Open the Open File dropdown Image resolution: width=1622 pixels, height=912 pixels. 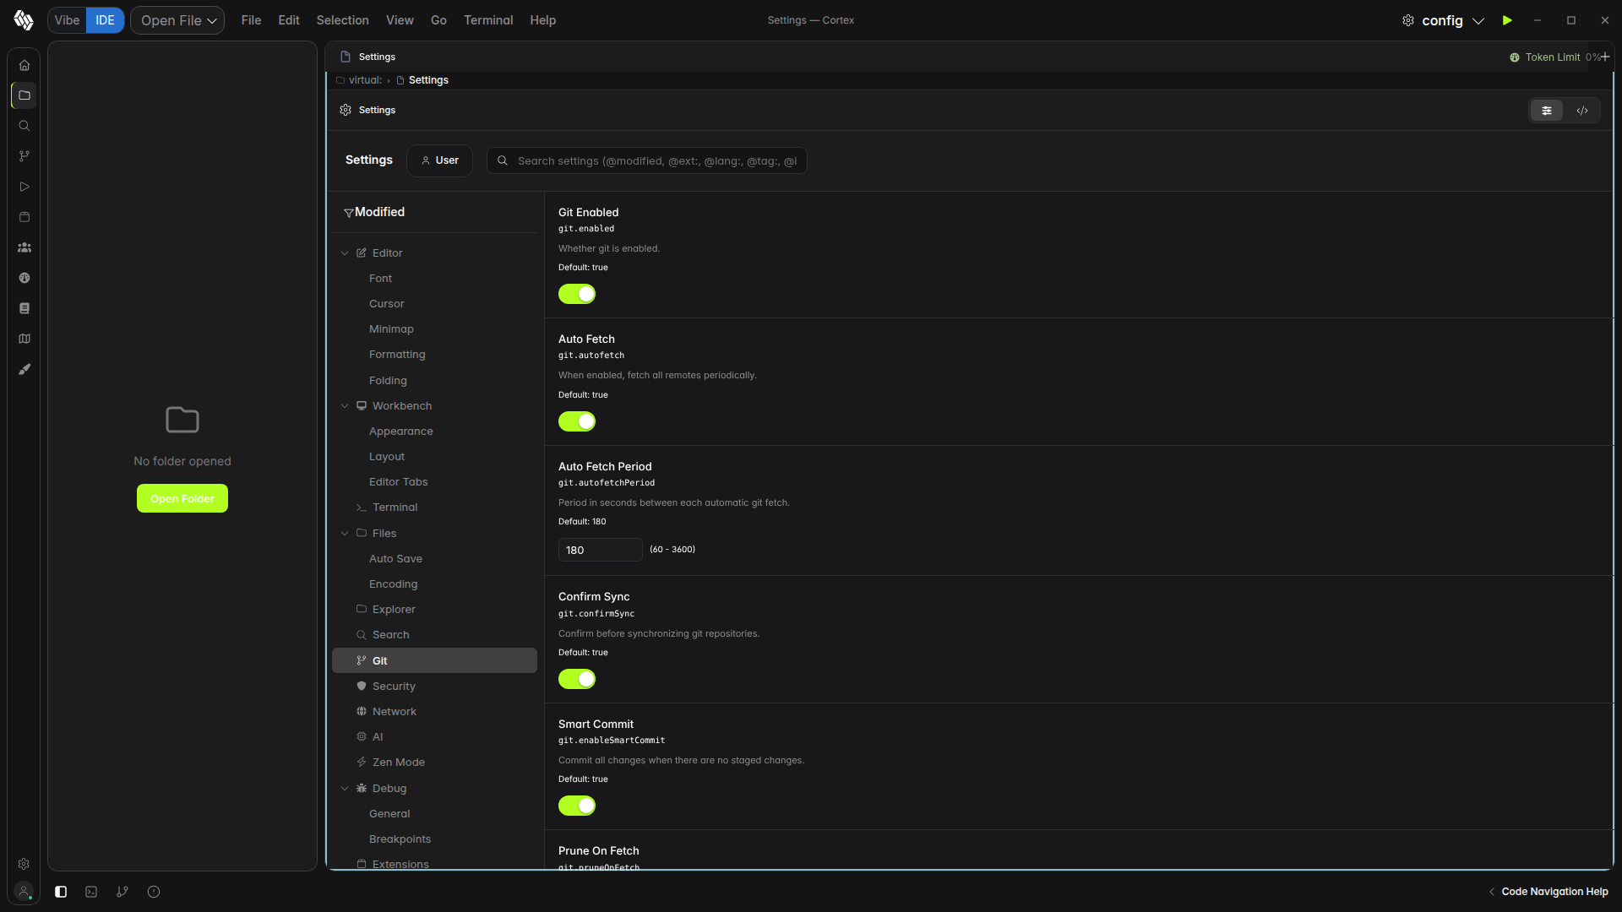[177, 19]
